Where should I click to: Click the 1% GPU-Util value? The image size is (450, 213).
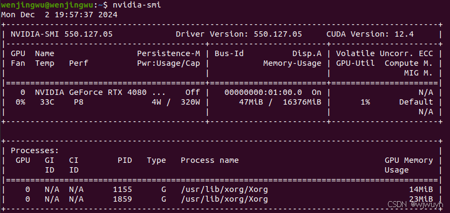[365, 102]
